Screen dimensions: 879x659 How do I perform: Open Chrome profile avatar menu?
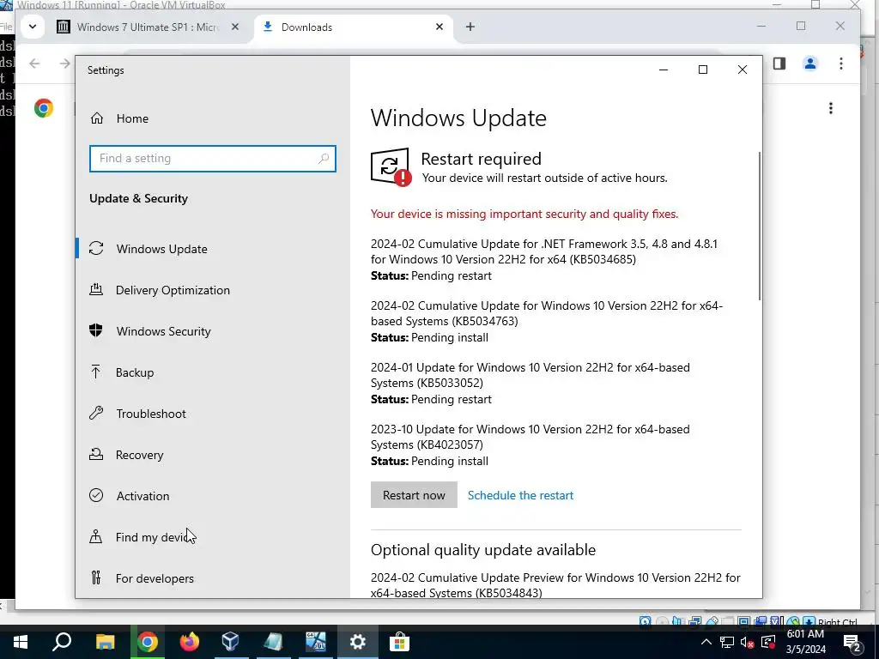pos(810,63)
